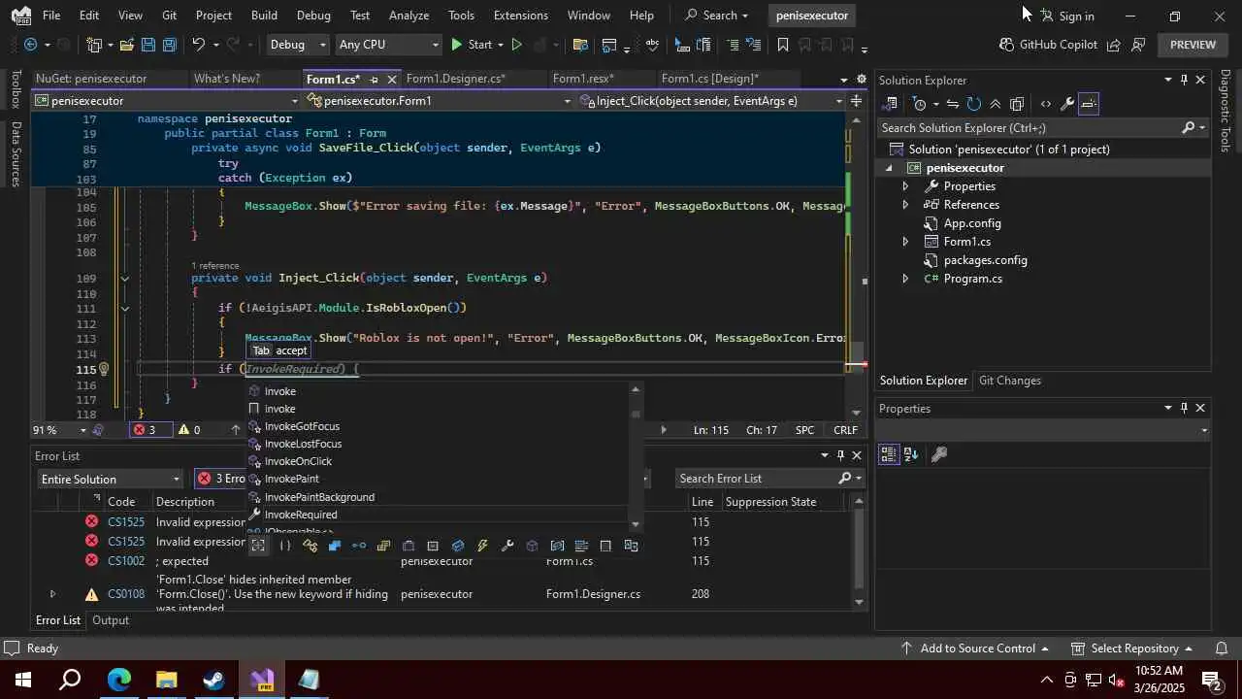
Task: Open the CS0108 warning code link
Action: click(126, 594)
